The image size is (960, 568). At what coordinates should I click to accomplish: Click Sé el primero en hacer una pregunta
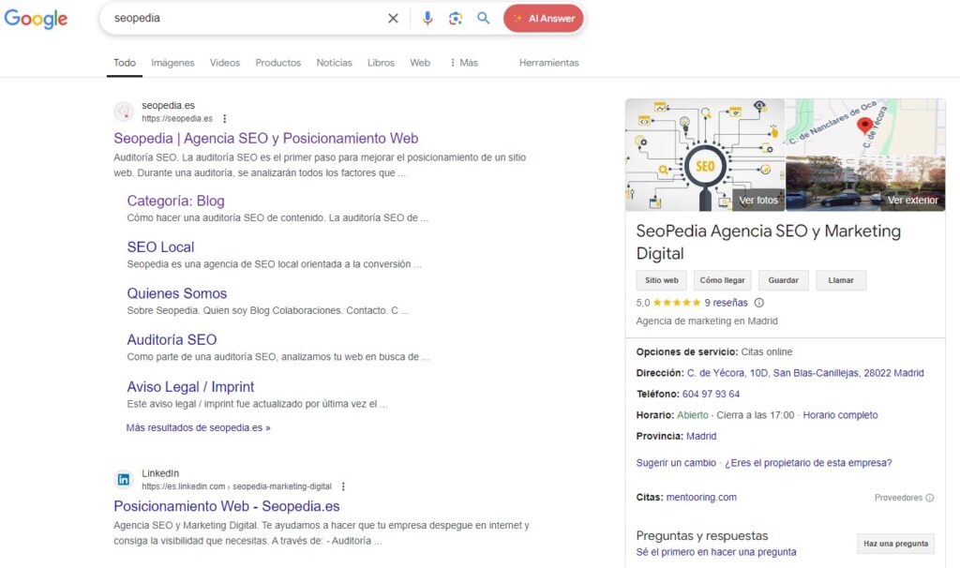click(716, 552)
